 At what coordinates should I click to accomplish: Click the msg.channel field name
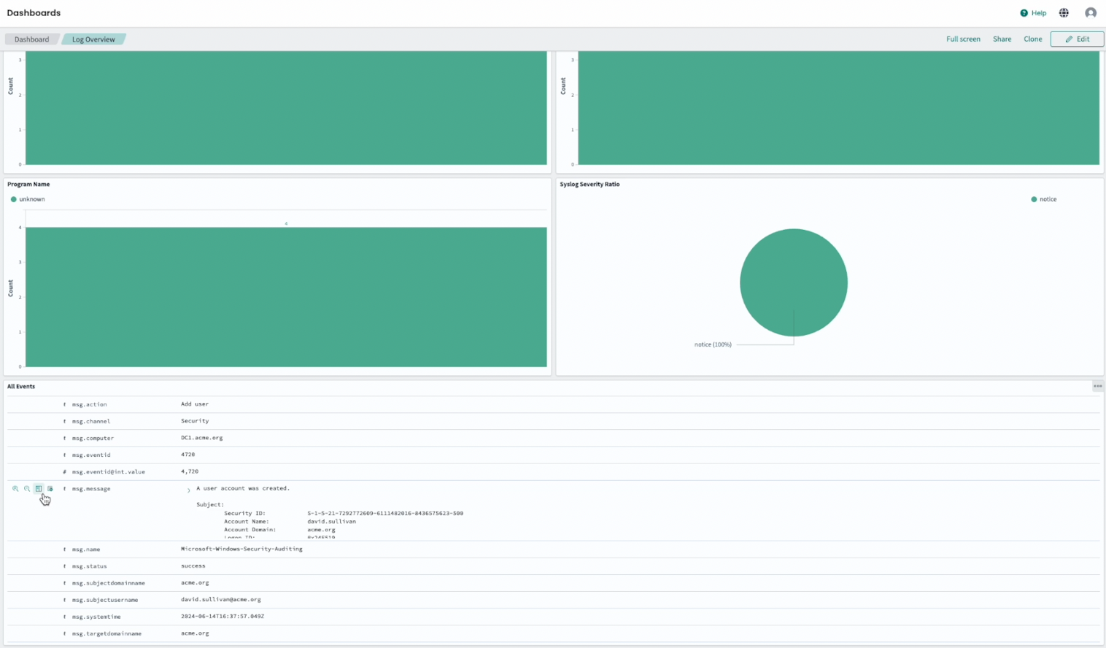coord(91,421)
